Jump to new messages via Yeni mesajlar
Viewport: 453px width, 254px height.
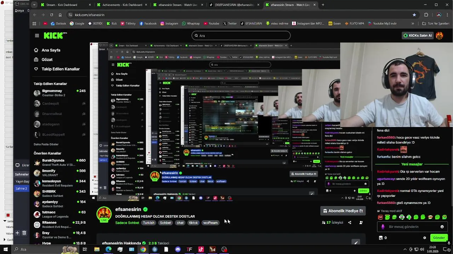pyautogui.click(x=412, y=164)
